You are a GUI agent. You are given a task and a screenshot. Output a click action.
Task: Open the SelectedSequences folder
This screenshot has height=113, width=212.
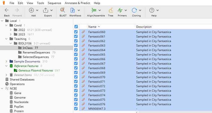[36, 57]
